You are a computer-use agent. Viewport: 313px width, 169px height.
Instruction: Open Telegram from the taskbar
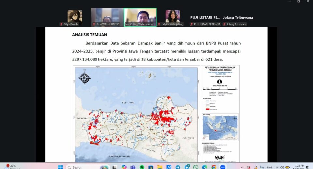178,167
